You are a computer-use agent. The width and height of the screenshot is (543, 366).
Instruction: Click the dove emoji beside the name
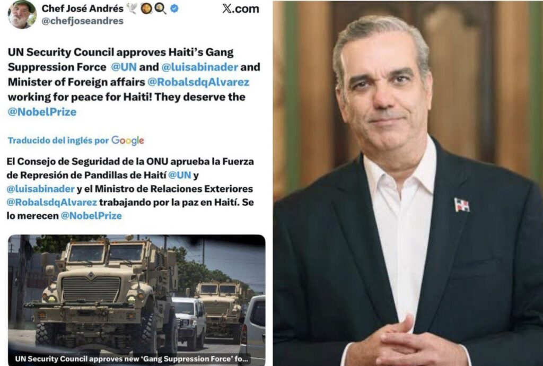tap(132, 8)
